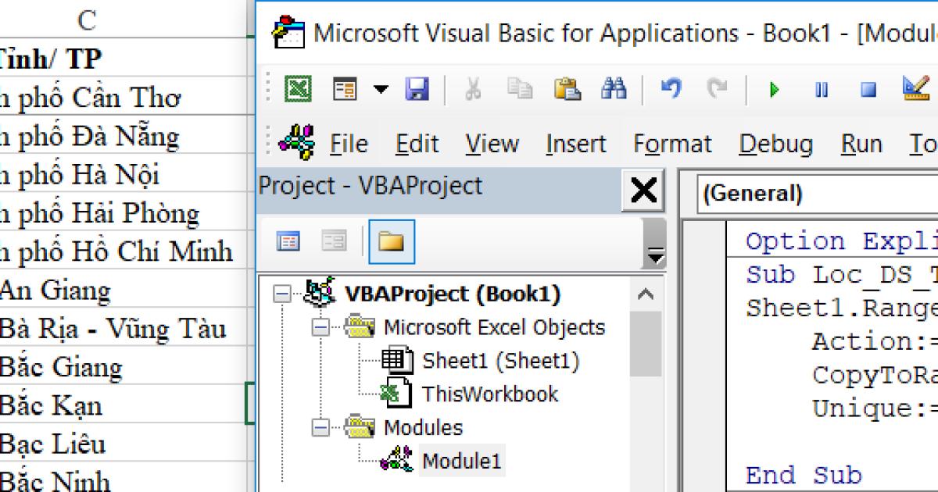The width and height of the screenshot is (938, 492).
Task: Open the Format menu
Action: click(673, 144)
